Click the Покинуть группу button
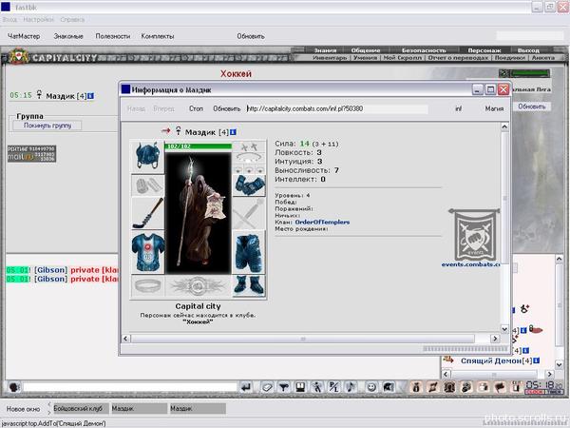This screenshot has width=570, height=428. [x=47, y=126]
